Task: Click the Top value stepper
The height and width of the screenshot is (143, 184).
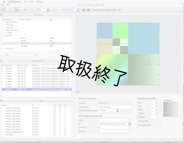Action: tap(159, 106)
